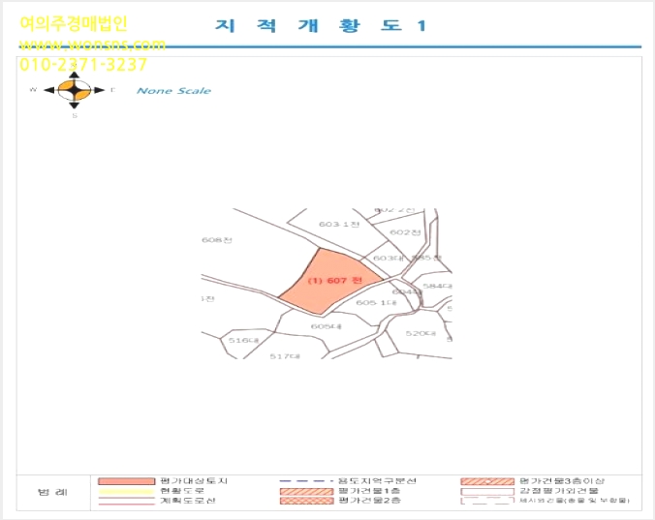Click the legend text '평가건물1층'
The width and height of the screenshot is (655, 520).
pos(369,491)
